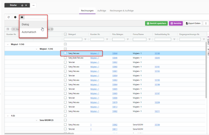Switch to the Aufträge tab
The image size is (209, 135).
[x=102, y=11]
